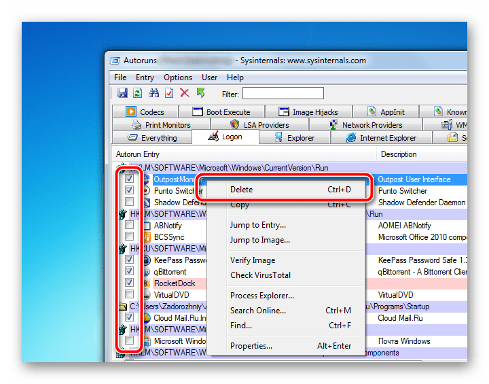
Task: Click the qBittorrent entry icon
Action: click(x=147, y=272)
